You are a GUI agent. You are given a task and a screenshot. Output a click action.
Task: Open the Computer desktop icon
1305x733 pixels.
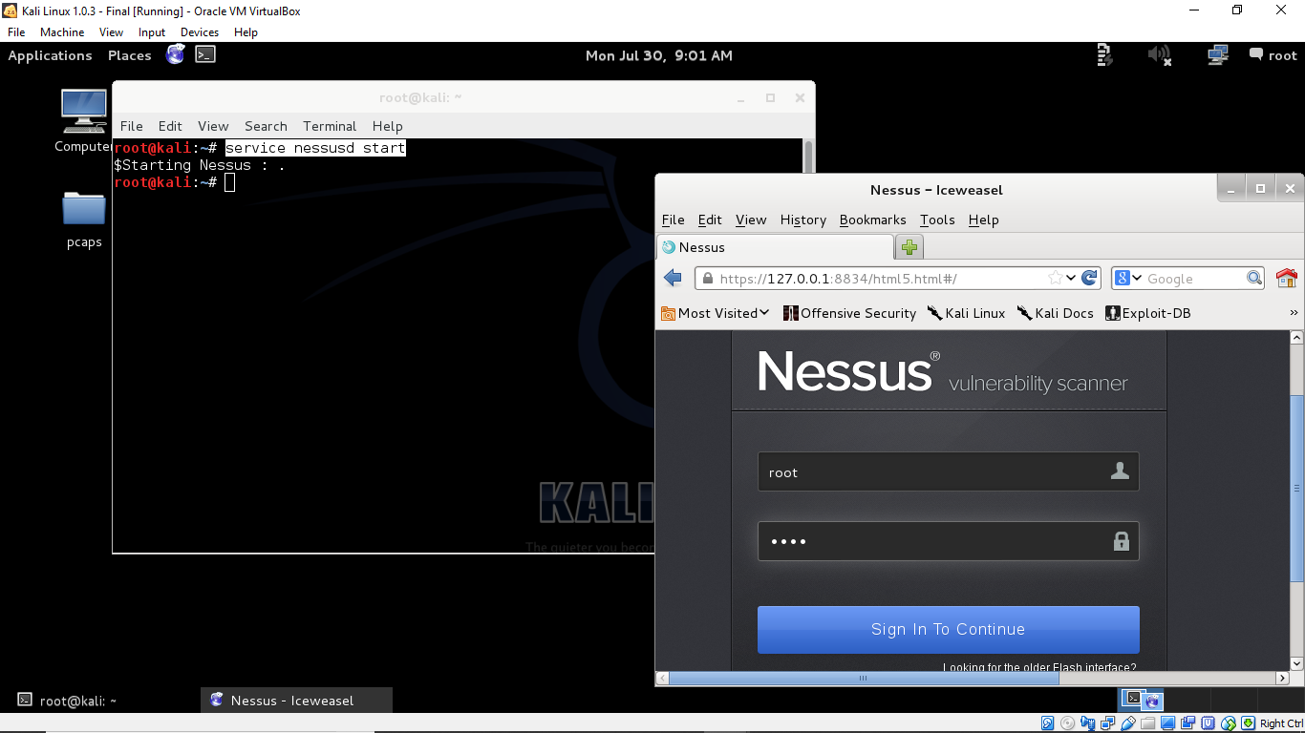(x=83, y=120)
